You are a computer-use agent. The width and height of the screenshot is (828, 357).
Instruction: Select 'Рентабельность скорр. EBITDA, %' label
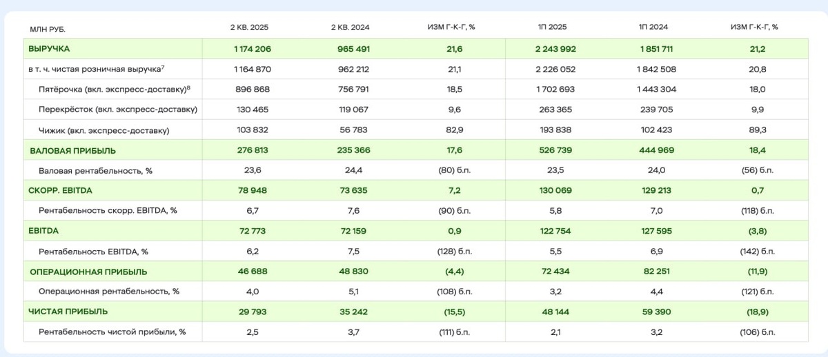pos(108,211)
